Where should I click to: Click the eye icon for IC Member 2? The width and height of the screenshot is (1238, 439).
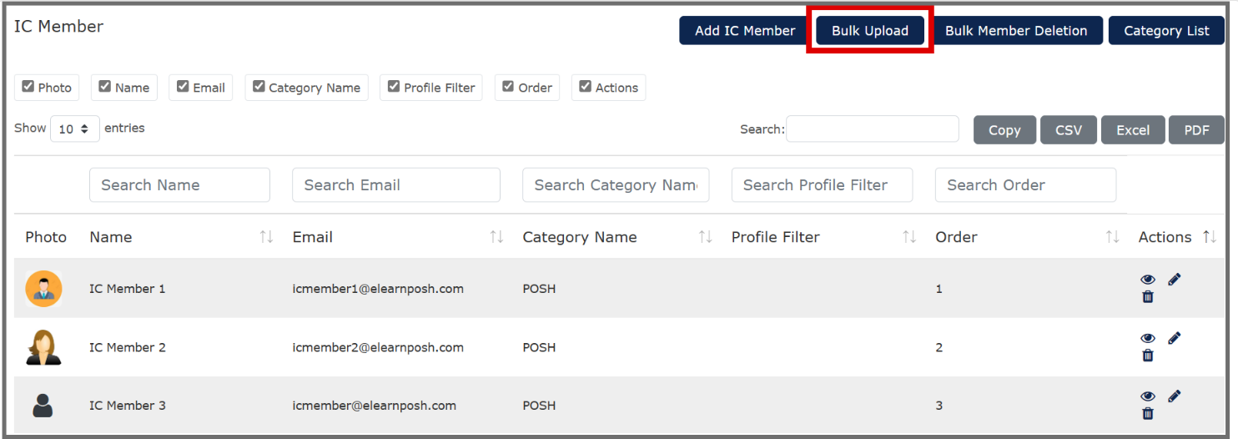(x=1148, y=338)
